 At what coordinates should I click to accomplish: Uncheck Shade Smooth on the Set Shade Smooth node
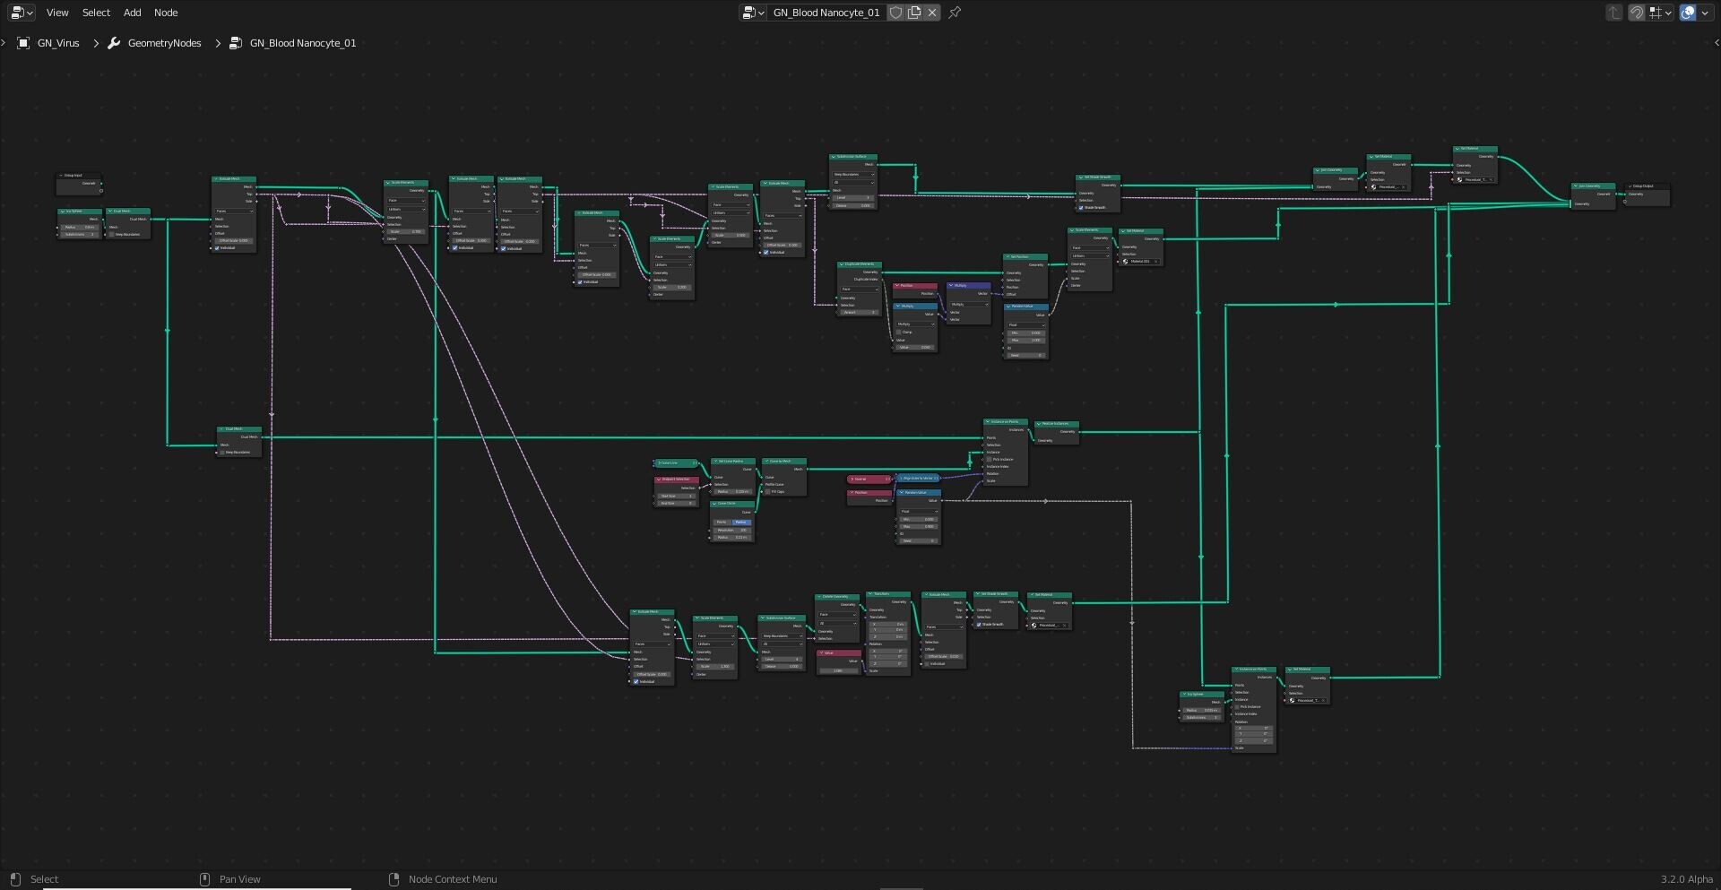point(1081,208)
